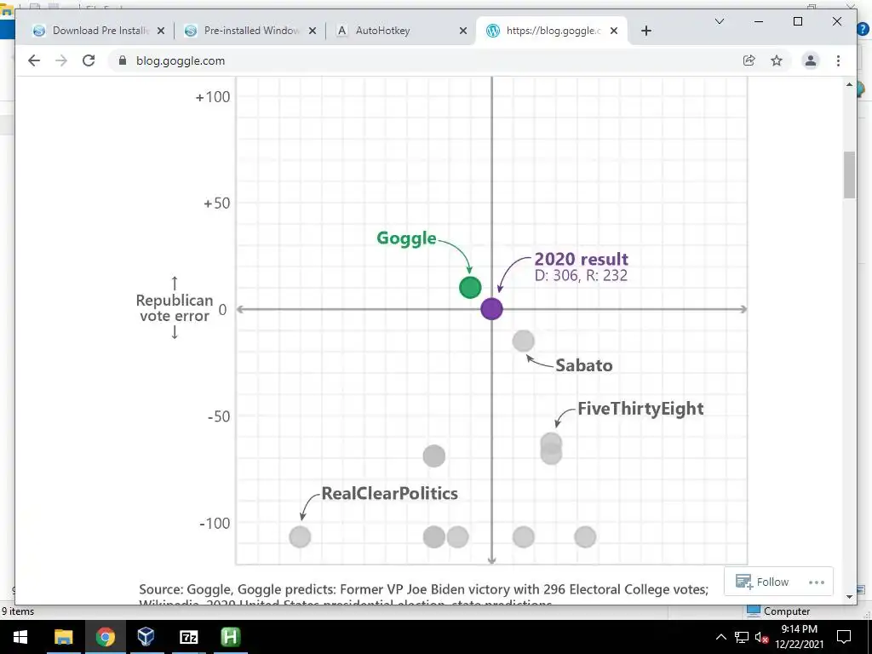Open VirtualBox from taskbar
The image size is (872, 654).
click(x=146, y=637)
